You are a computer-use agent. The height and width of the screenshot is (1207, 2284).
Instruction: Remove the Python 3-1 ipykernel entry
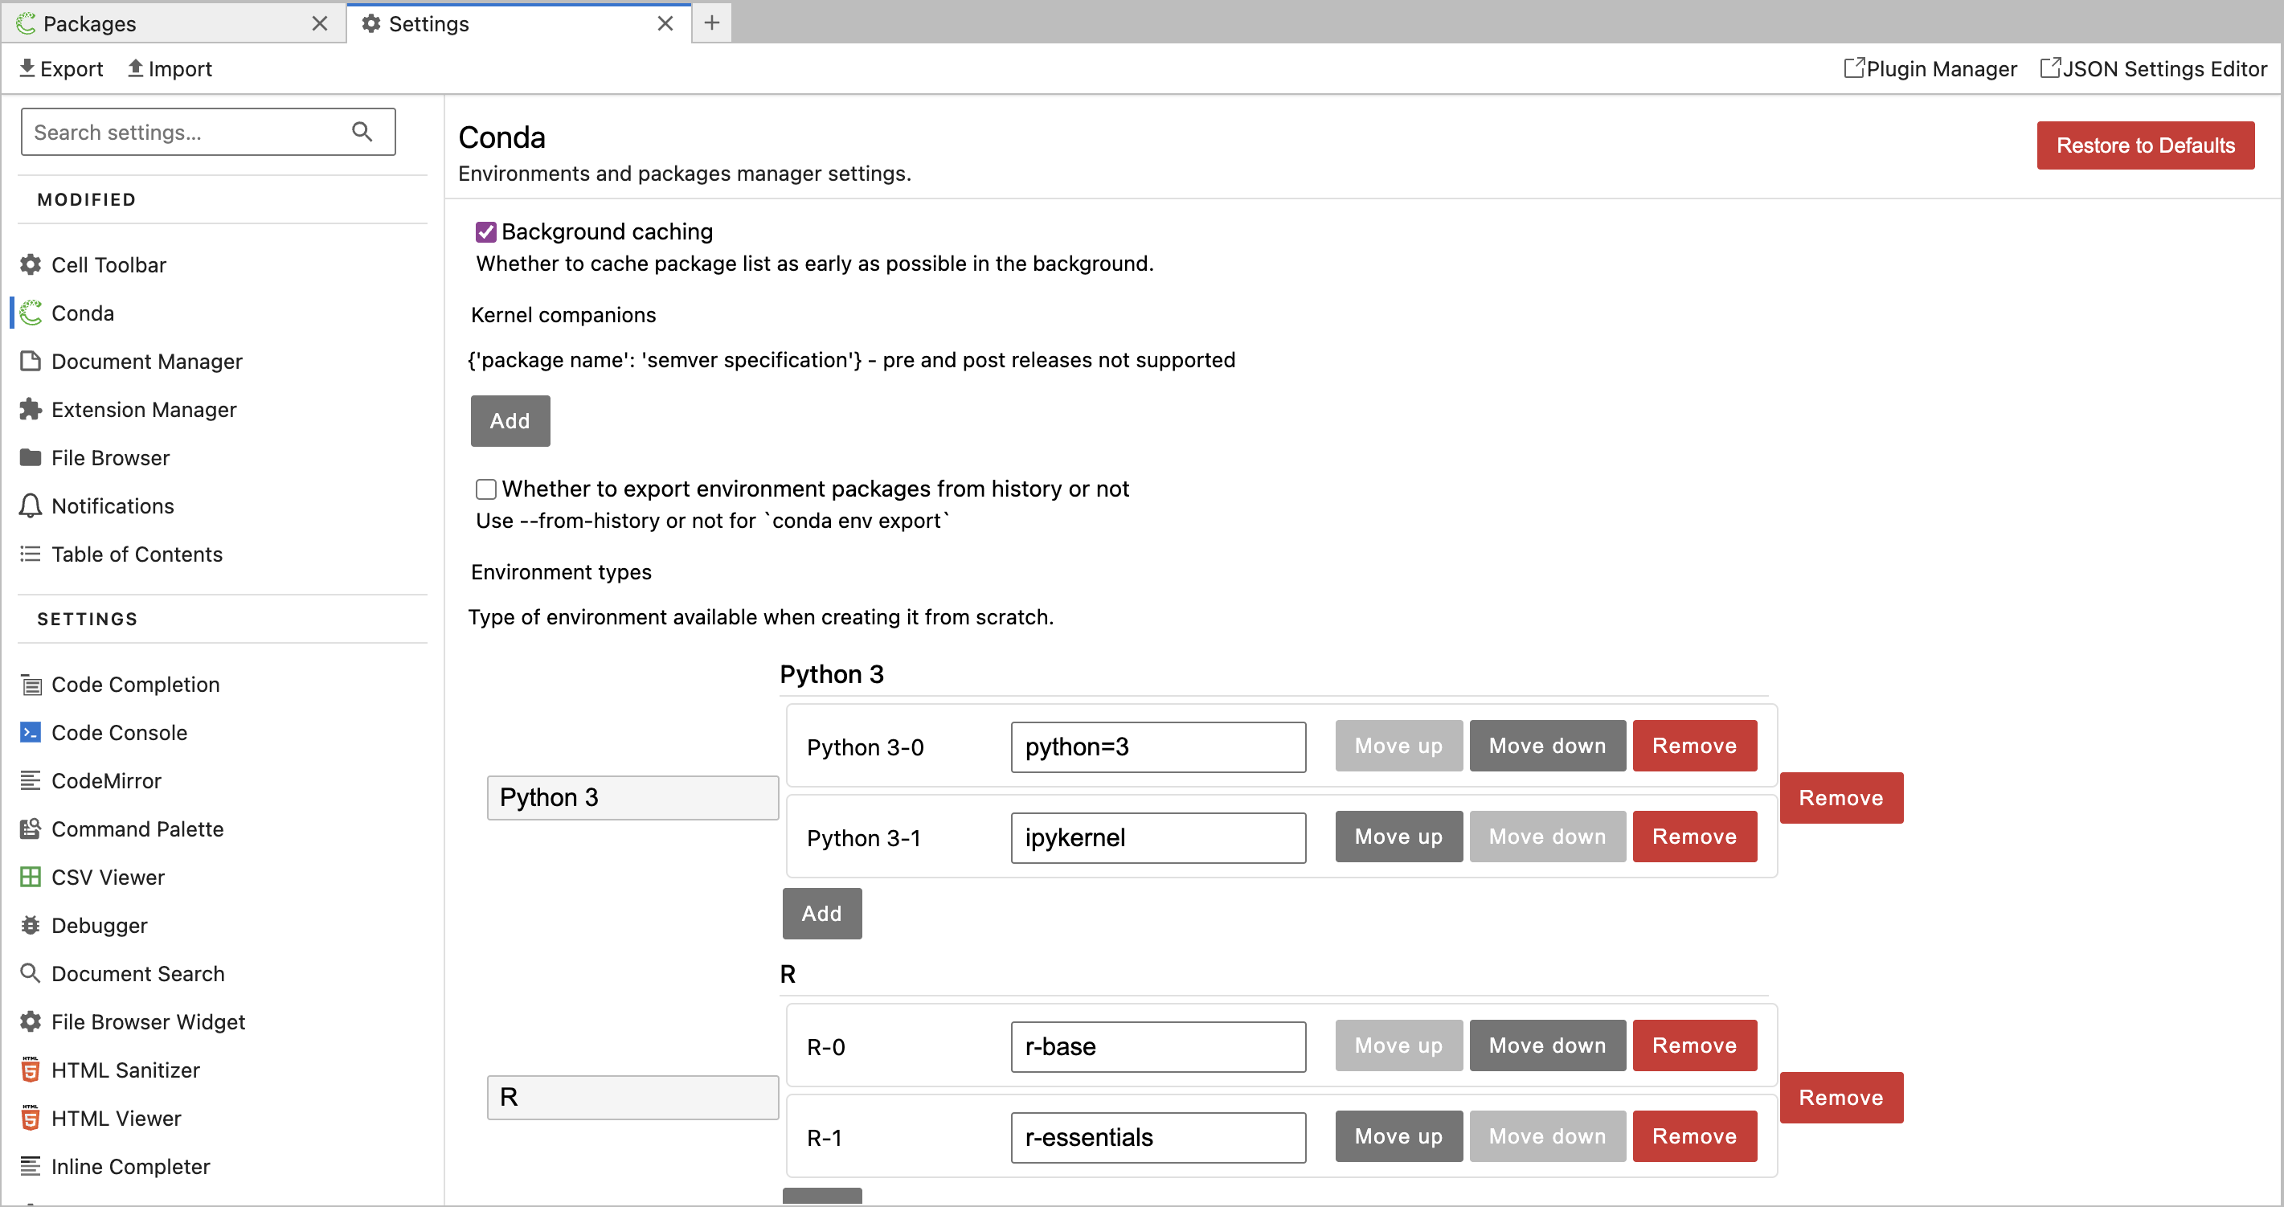pyautogui.click(x=1693, y=837)
